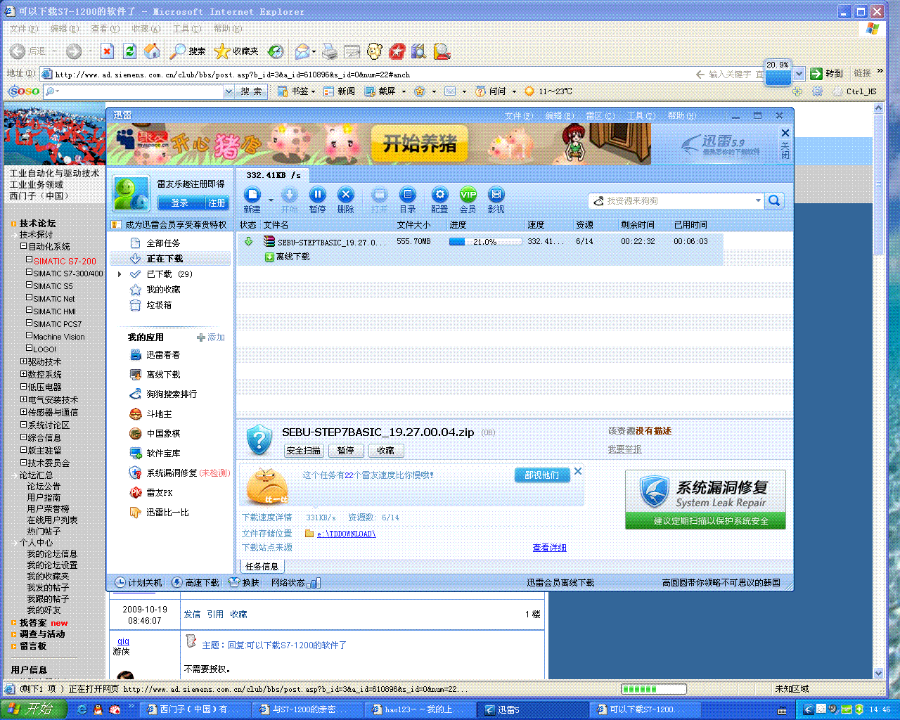900x720 pixels.
Task: Switch to the 任务信息 tab
Action: 262,566
